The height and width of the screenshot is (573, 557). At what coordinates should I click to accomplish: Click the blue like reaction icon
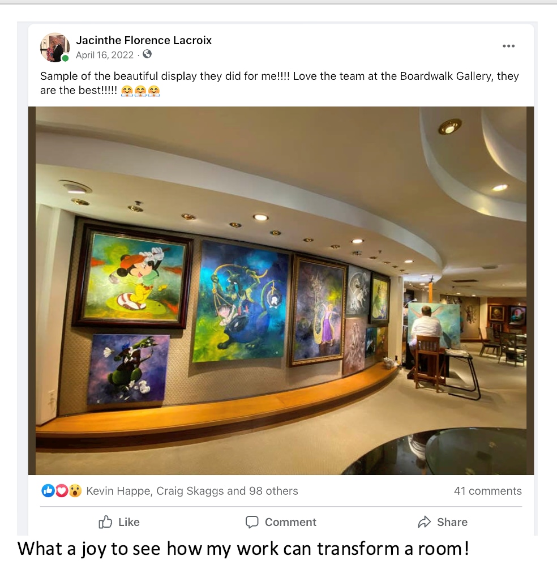[48, 491]
